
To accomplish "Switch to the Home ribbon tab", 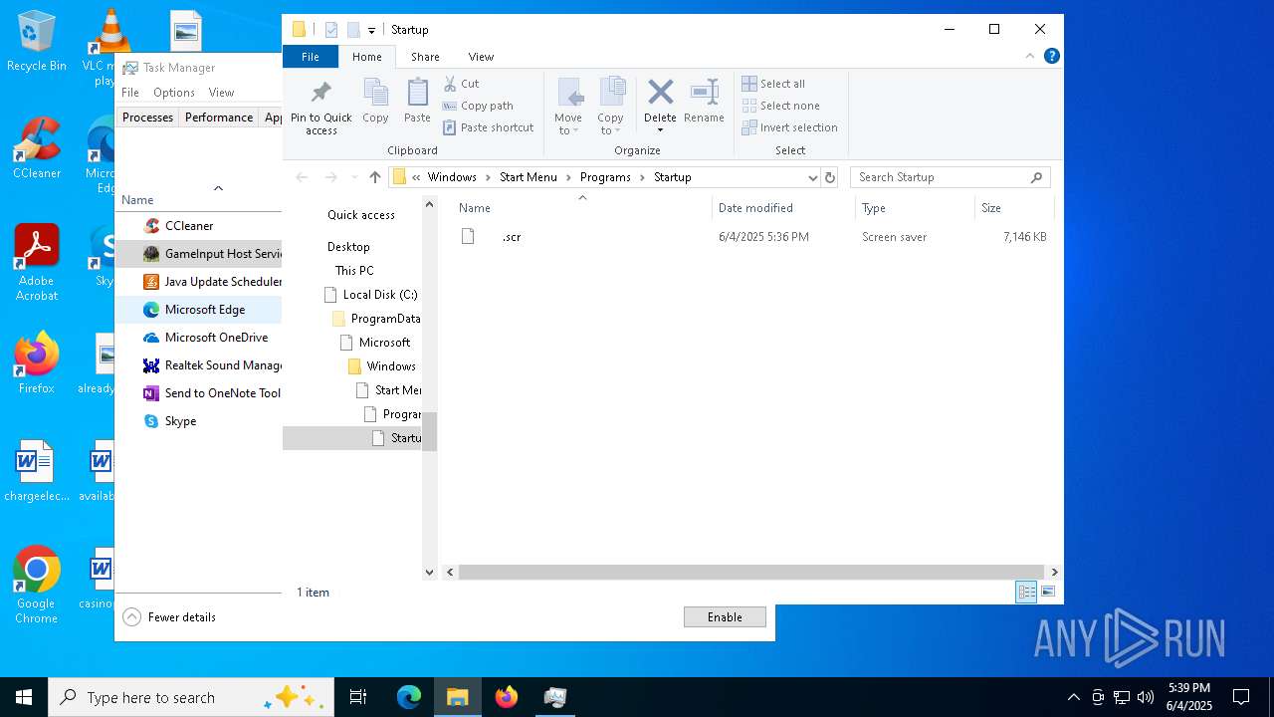I will coord(366,57).
